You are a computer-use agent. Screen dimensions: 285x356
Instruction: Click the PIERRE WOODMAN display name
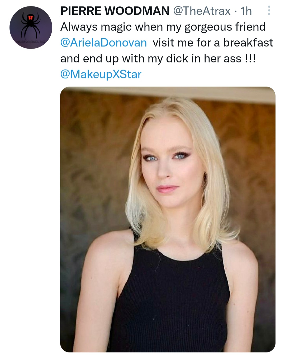point(115,11)
